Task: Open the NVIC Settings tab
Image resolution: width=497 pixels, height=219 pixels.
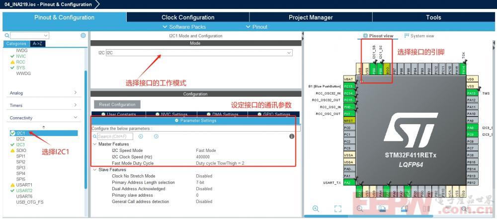Action: (171, 114)
